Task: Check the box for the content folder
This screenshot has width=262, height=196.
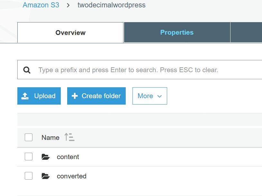Action: click(x=29, y=157)
